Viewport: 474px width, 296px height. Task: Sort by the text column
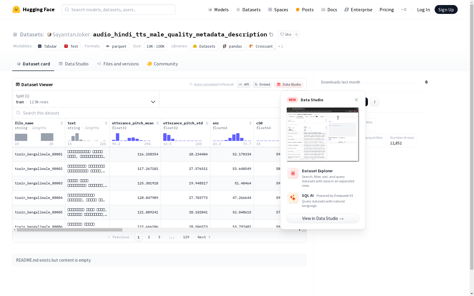(106, 123)
